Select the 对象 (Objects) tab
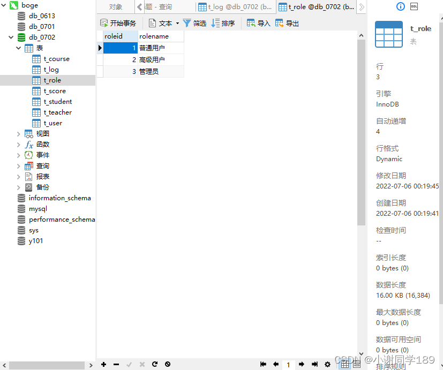 click(117, 6)
